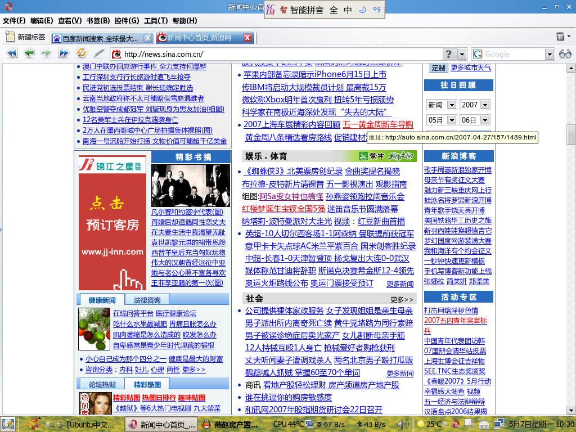Open the 06日 day dropdown
This screenshot has height=432, width=576.
pyautogui.click(x=485, y=120)
